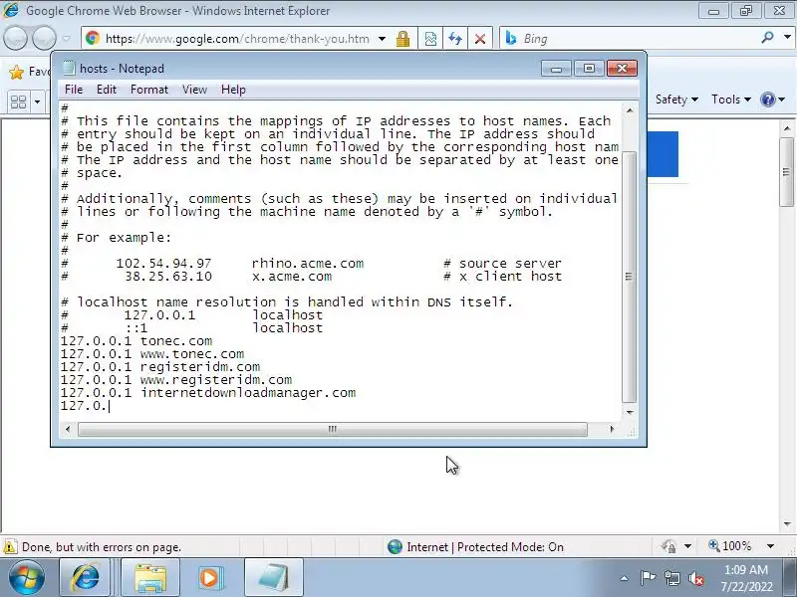Viewport: 797px width, 597px height.
Task: Open the Tools menu in Internet Explorer
Action: (x=731, y=99)
